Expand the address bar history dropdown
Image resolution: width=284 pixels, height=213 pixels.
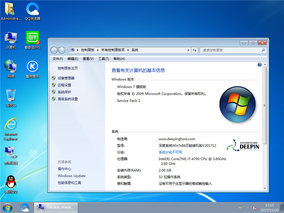[x=188, y=50]
